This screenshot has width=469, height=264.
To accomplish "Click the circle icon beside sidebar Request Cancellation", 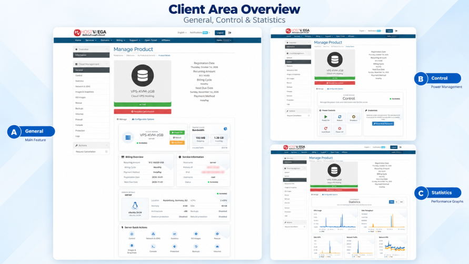I will (x=106, y=151).
